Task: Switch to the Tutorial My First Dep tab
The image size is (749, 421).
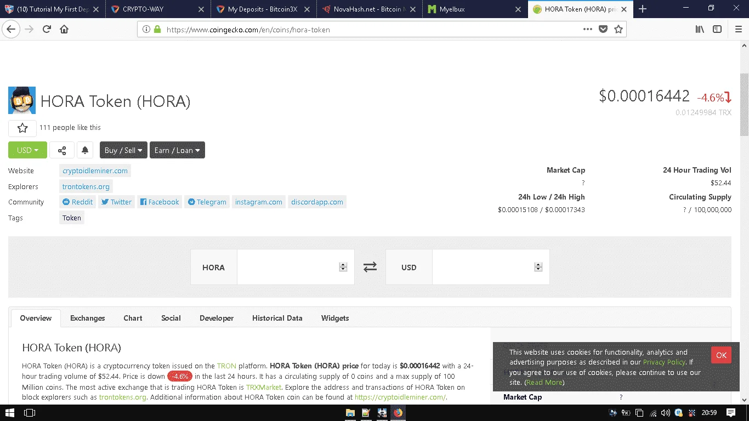Action: click(53, 9)
